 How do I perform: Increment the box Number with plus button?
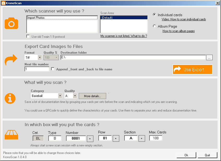(90, 139)
